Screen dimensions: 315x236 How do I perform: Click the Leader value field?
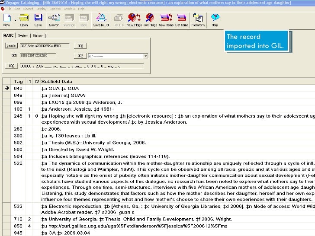pos(45,46)
